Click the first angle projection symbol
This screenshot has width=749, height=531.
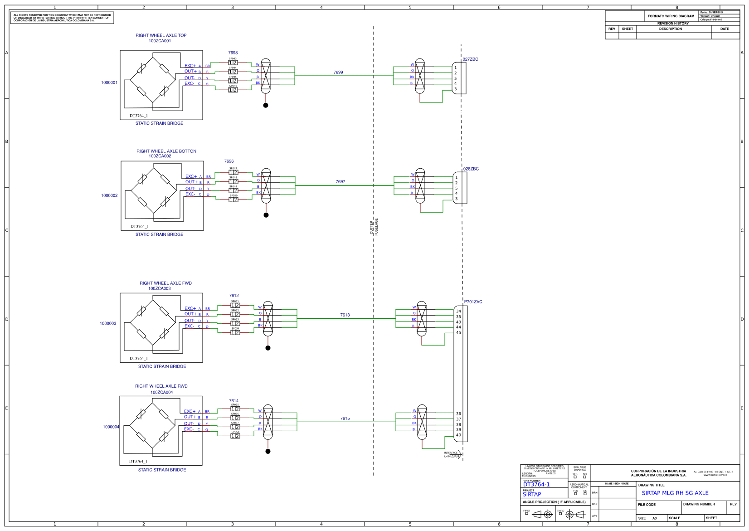[543, 514]
